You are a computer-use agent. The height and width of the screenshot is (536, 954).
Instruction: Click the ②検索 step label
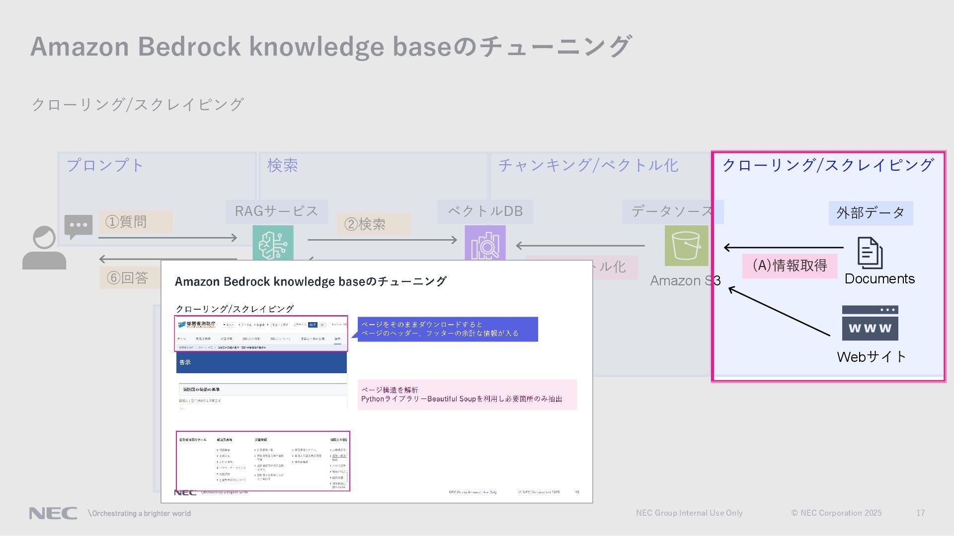pos(373,224)
